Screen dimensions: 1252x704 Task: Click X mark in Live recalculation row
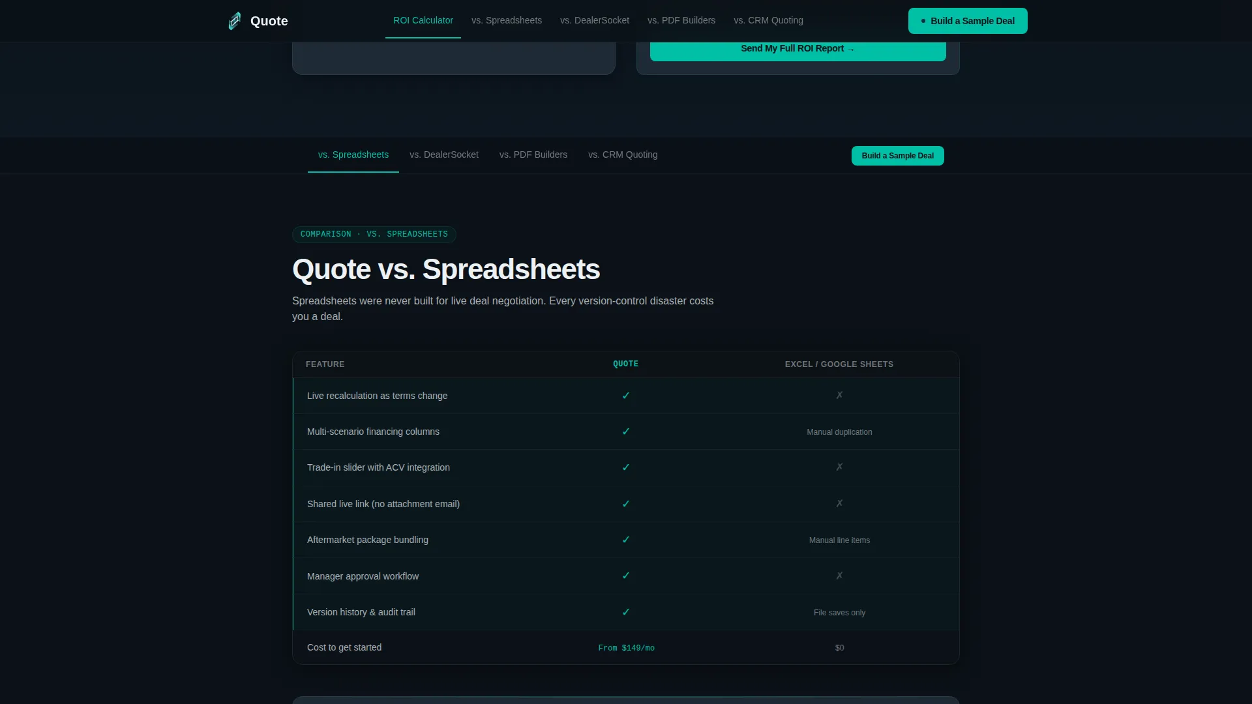839,396
